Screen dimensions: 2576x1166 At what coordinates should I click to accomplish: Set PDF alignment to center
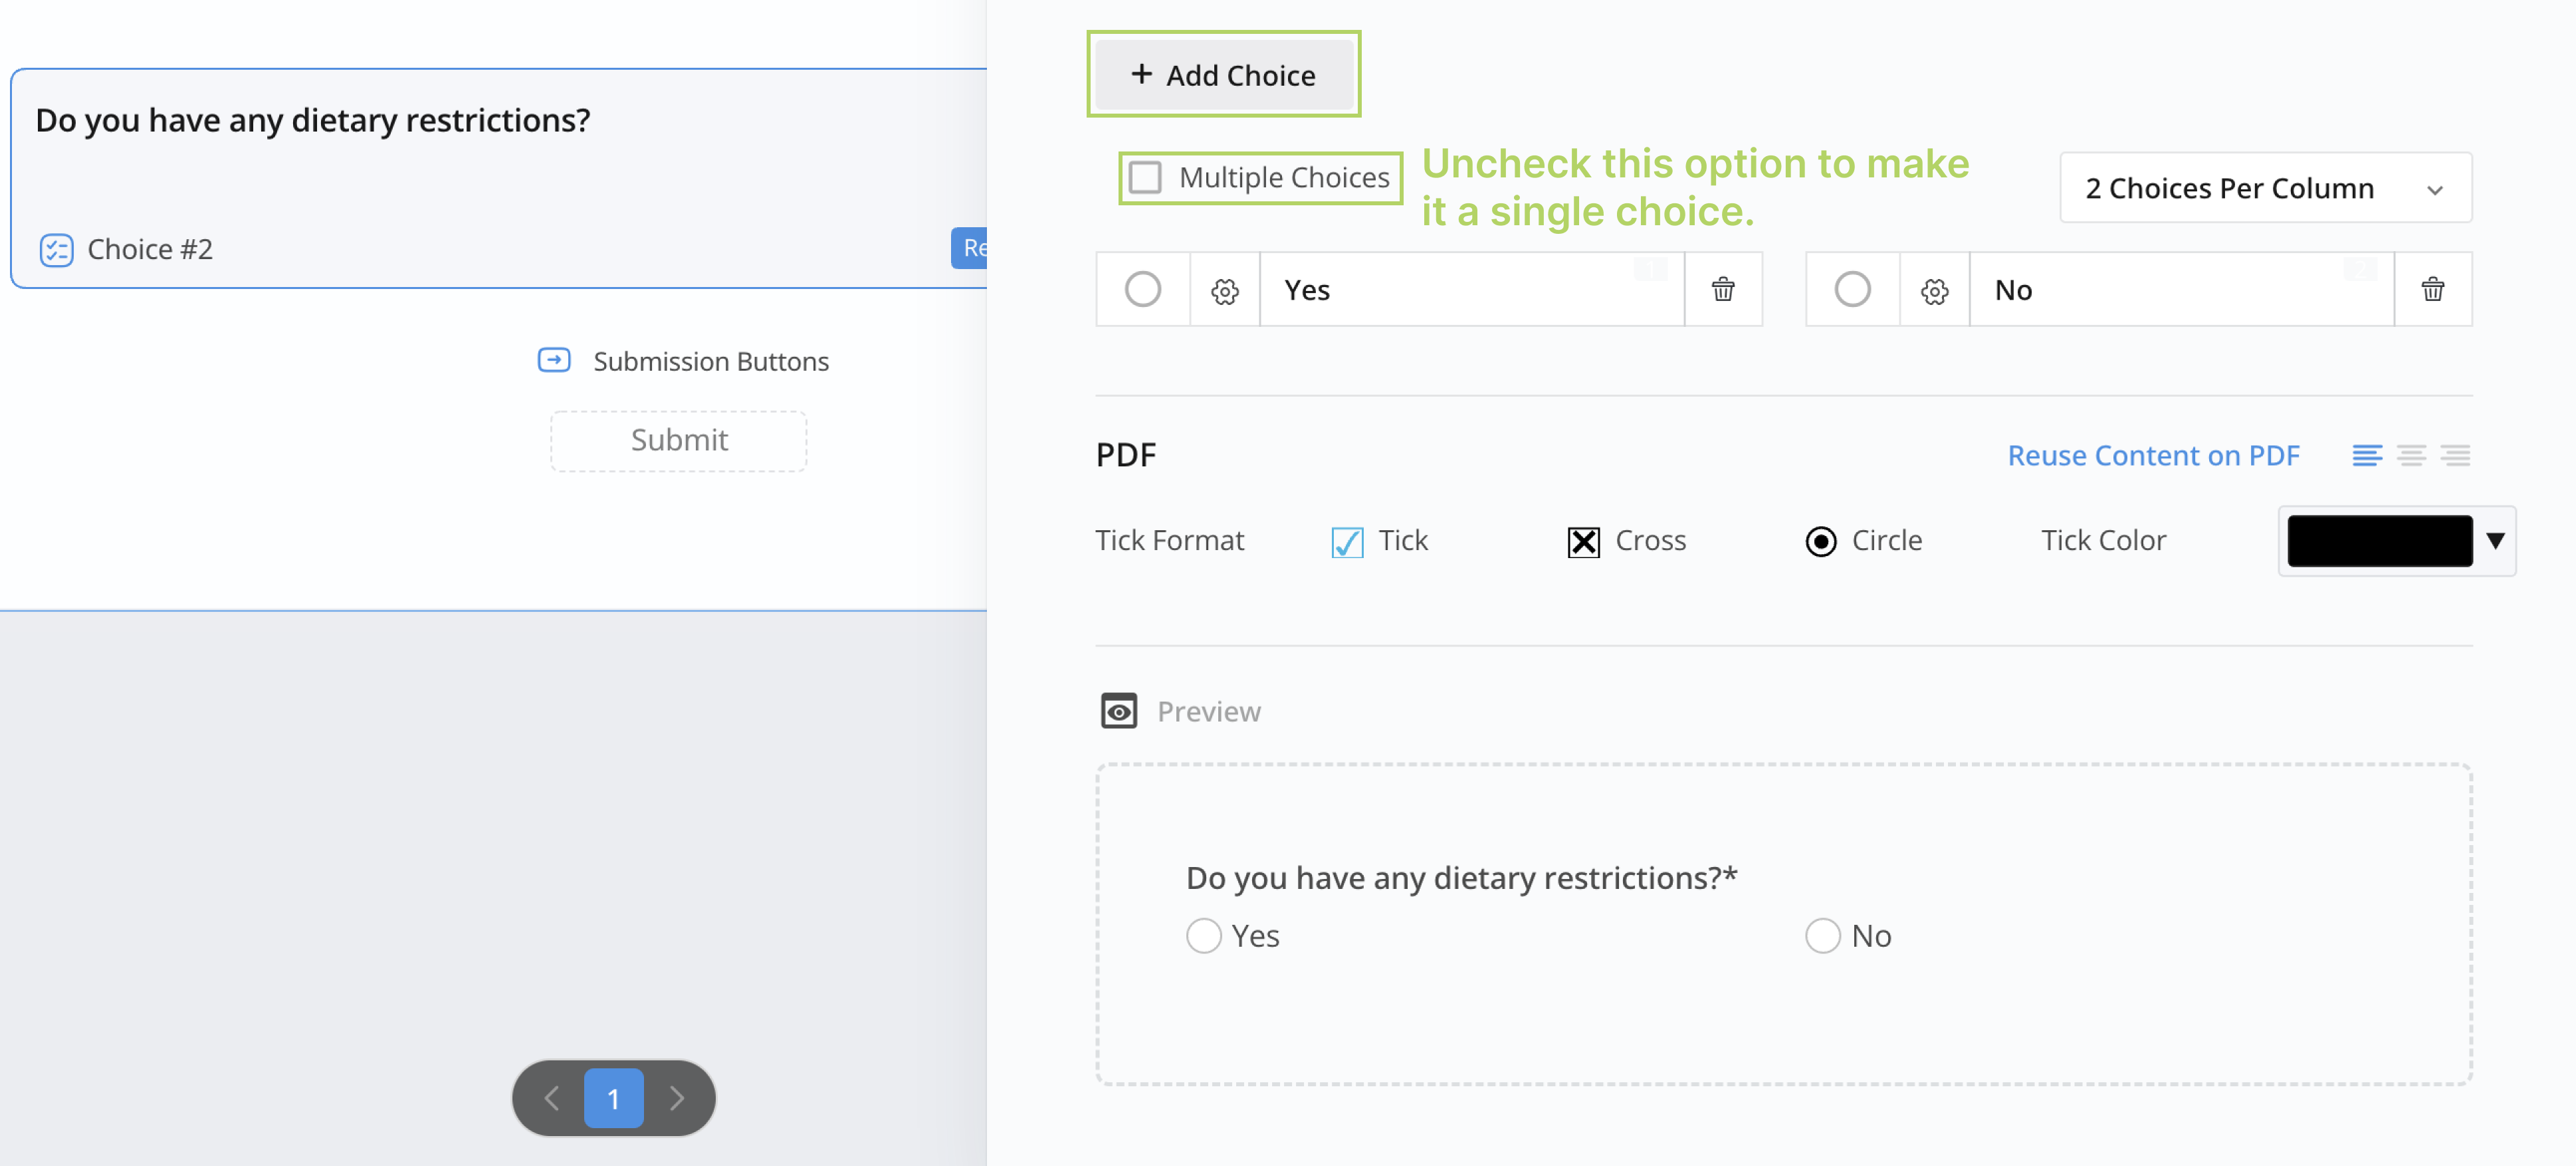pyautogui.click(x=2411, y=456)
